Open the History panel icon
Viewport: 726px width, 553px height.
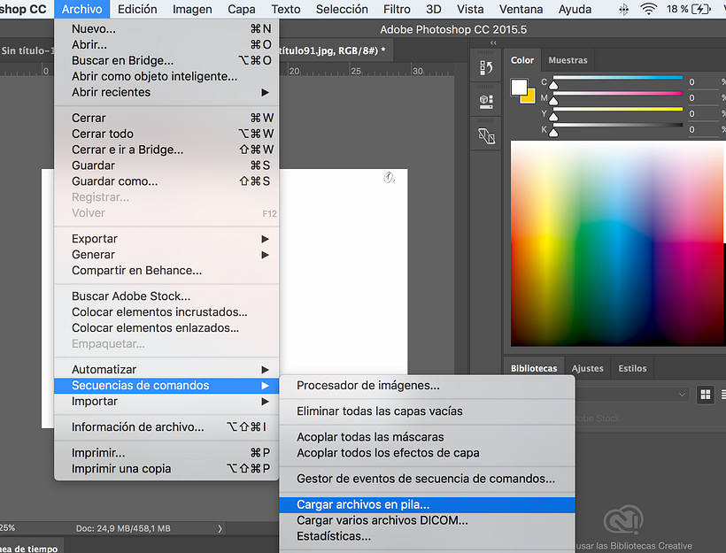click(486, 68)
